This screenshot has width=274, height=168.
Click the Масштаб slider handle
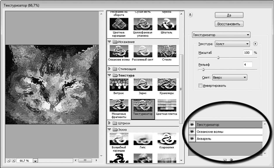pos(218,57)
